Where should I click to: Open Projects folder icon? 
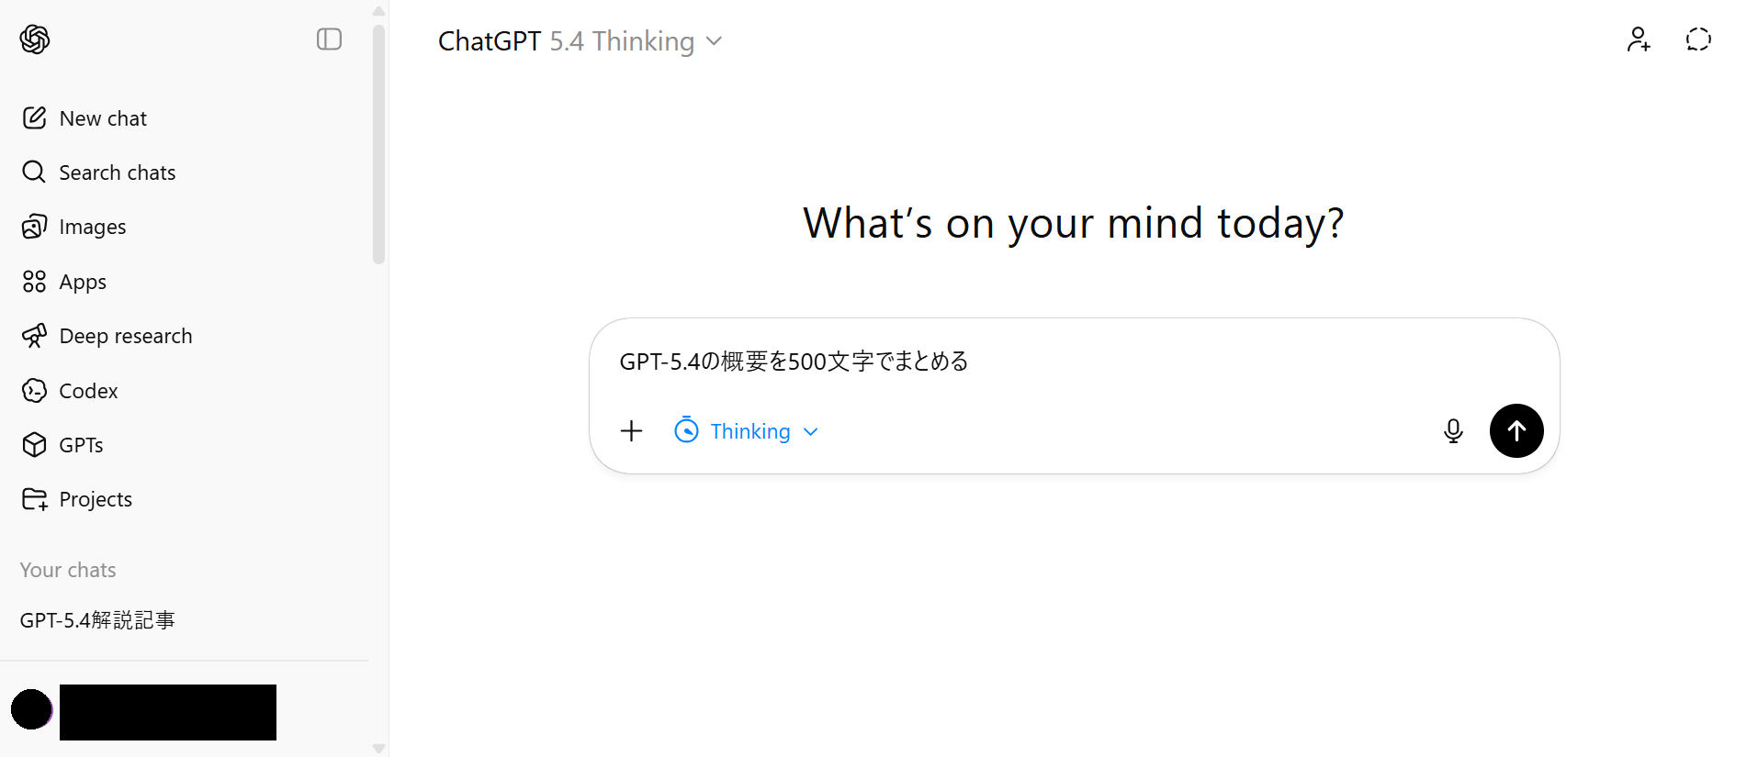34,499
